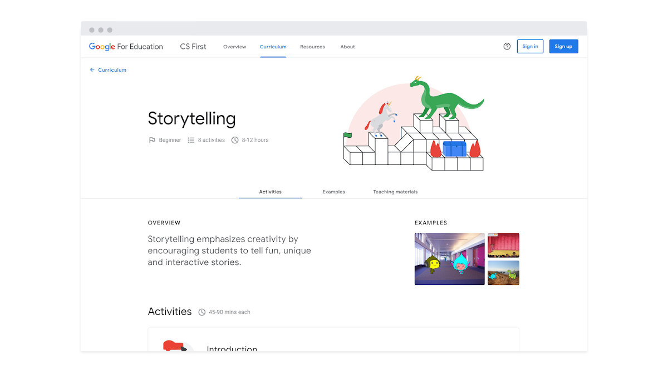Open the help question mark icon

[x=507, y=47]
